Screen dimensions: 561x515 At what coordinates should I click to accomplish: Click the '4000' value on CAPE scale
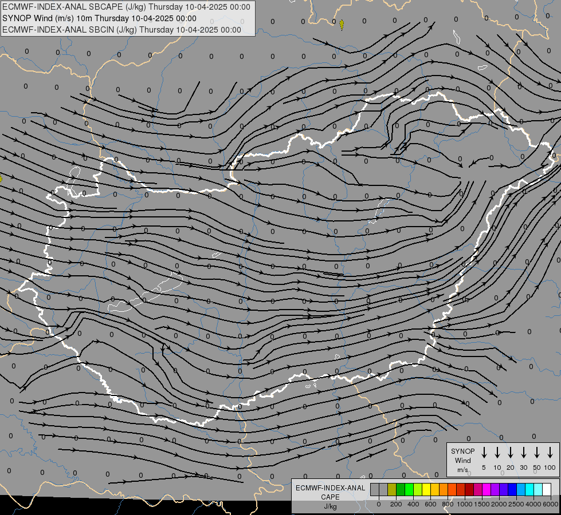coord(533,504)
